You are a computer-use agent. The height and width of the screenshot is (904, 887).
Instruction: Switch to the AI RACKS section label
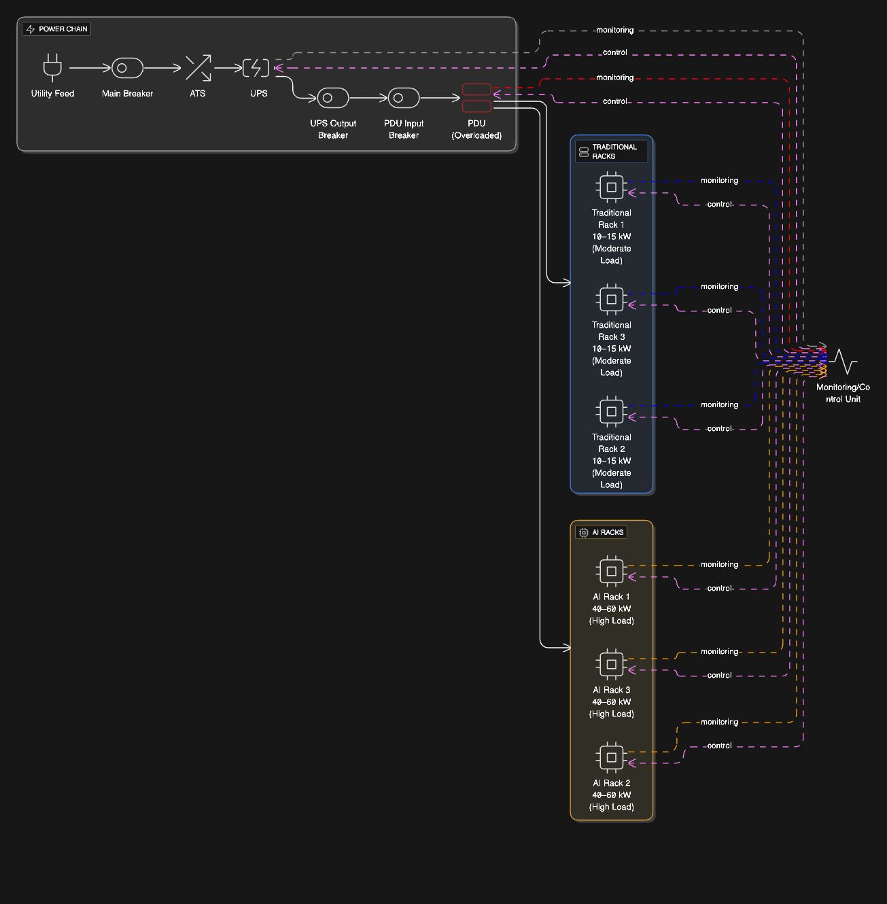(x=602, y=532)
